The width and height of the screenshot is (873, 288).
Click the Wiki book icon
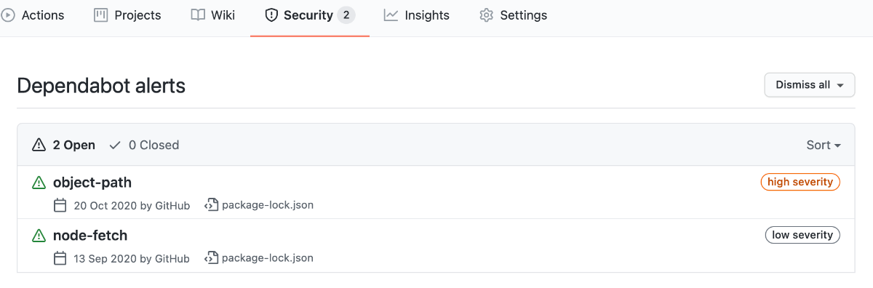198,15
